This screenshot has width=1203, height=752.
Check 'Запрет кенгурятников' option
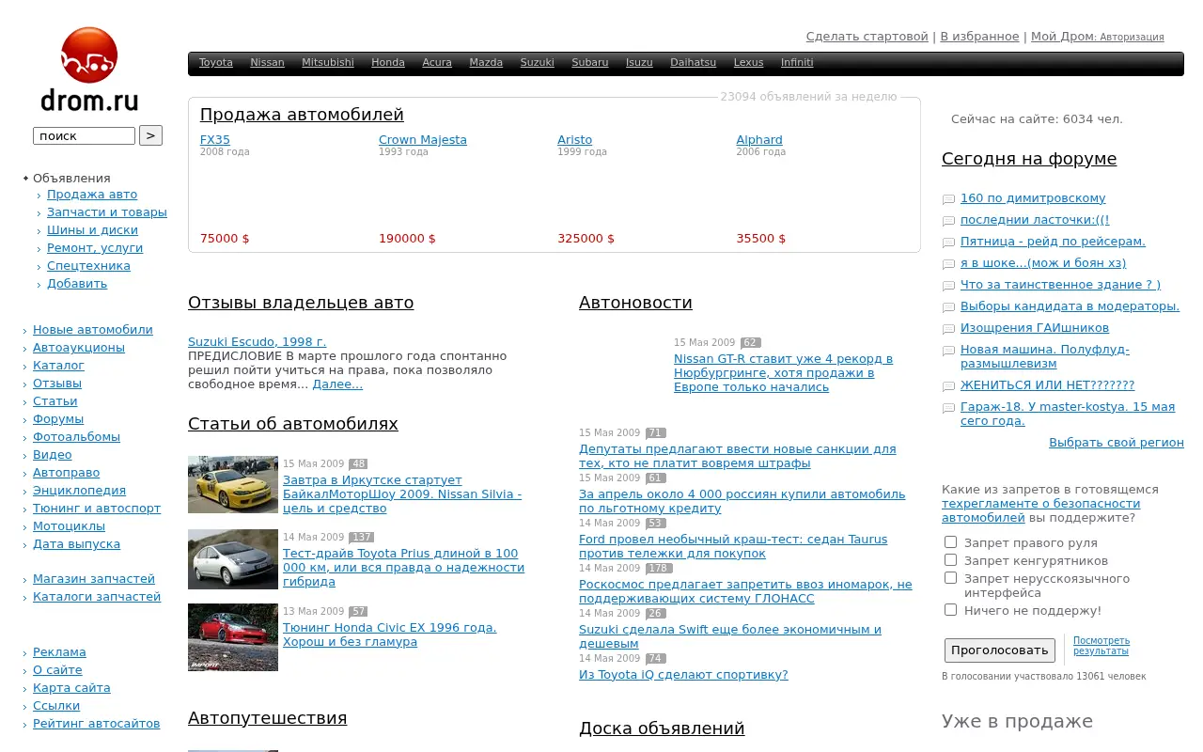pyautogui.click(x=950, y=560)
